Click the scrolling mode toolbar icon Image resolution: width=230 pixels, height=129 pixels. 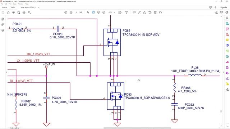click(126, 13)
